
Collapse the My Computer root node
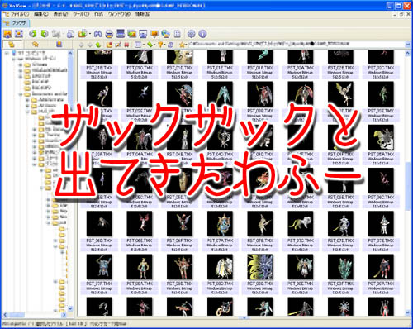pyautogui.click(x=7, y=53)
